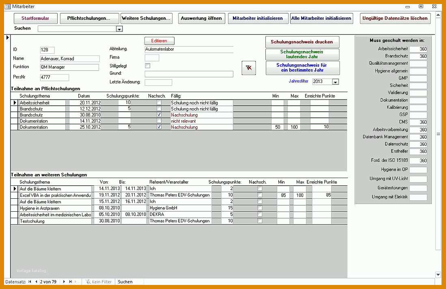Image resolution: width=446 pixels, height=289 pixels.
Task: Click Von date 08.10.2010 of Hygiene in Arztpraxen
Action: point(107,208)
